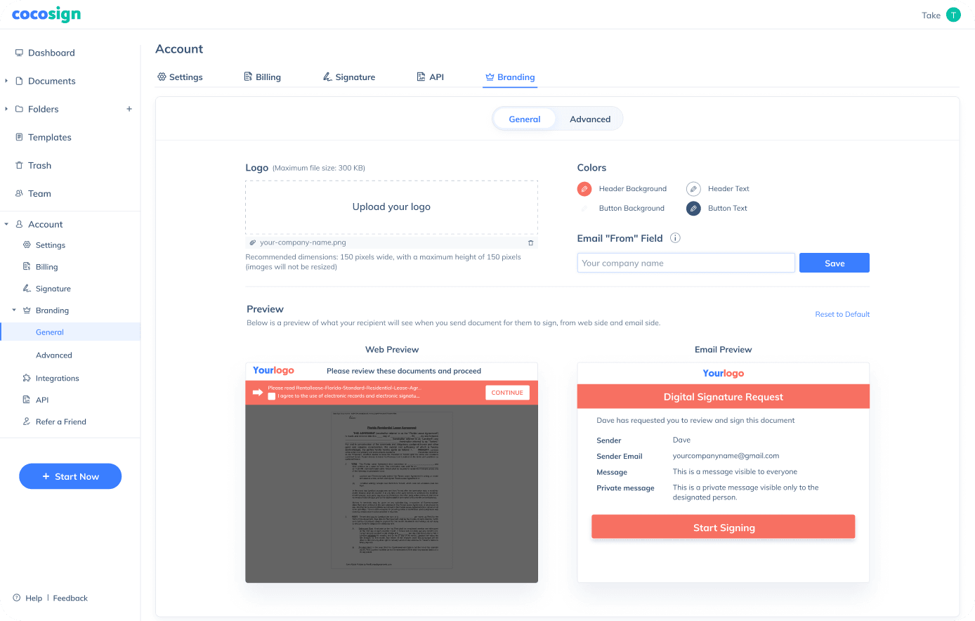Select the General toggle option
Image resolution: width=975 pixels, height=621 pixels.
point(524,119)
